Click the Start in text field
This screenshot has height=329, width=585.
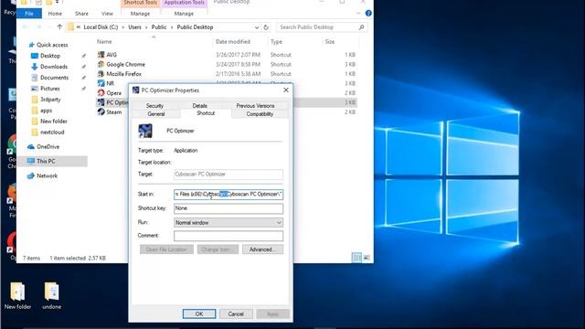(229, 195)
